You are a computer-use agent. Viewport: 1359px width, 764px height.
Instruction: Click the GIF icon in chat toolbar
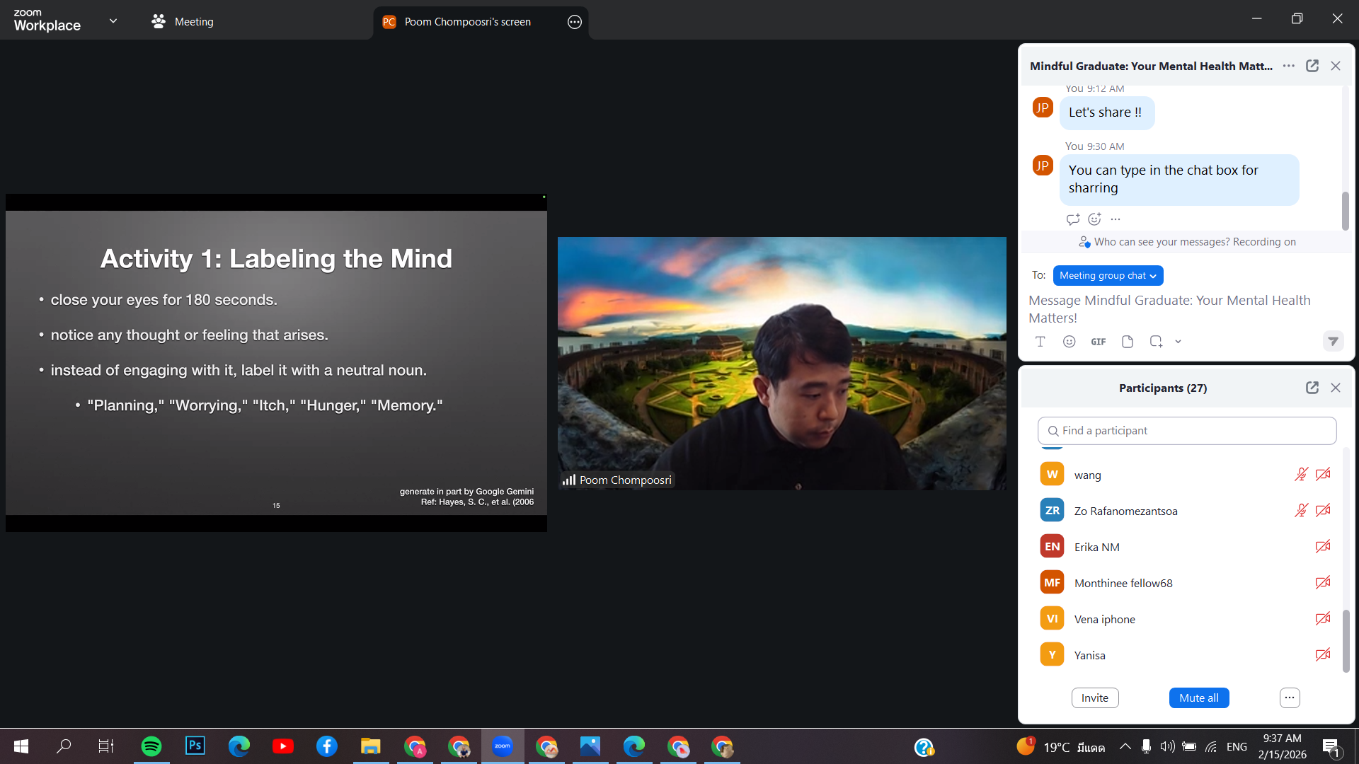(1098, 342)
